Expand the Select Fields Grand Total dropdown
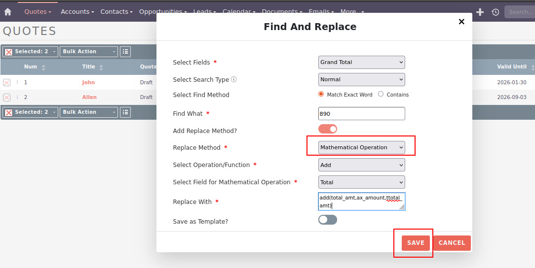The image size is (535, 268). (x=361, y=62)
